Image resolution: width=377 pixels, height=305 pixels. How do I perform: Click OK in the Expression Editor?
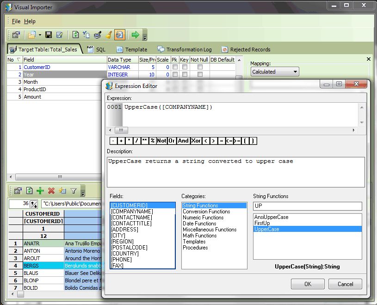pos(308,284)
